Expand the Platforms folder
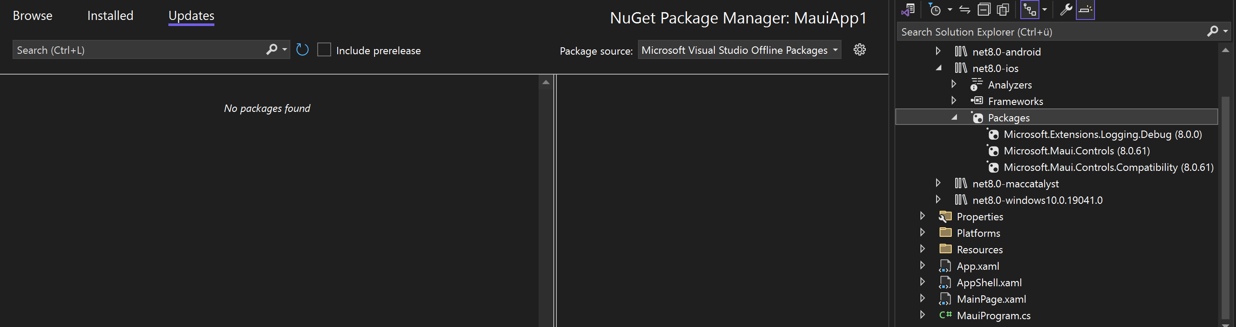 922,232
